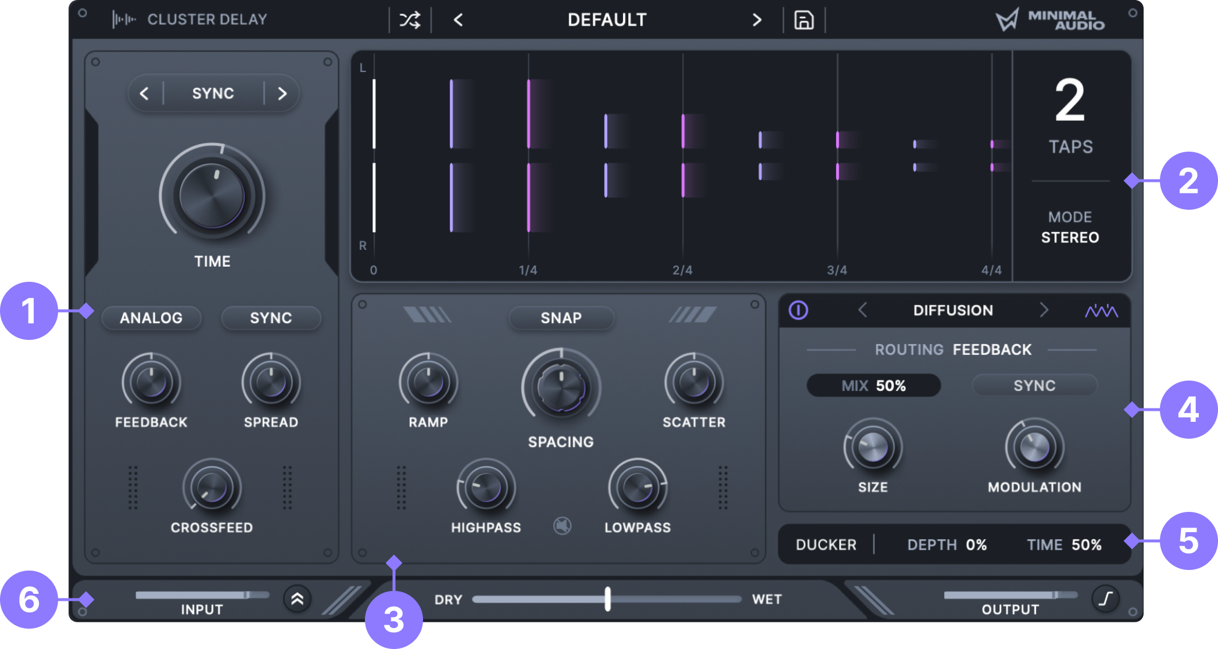The width and height of the screenshot is (1218, 649).
Task: Enable the Diffusion power toggle
Action: point(799,310)
